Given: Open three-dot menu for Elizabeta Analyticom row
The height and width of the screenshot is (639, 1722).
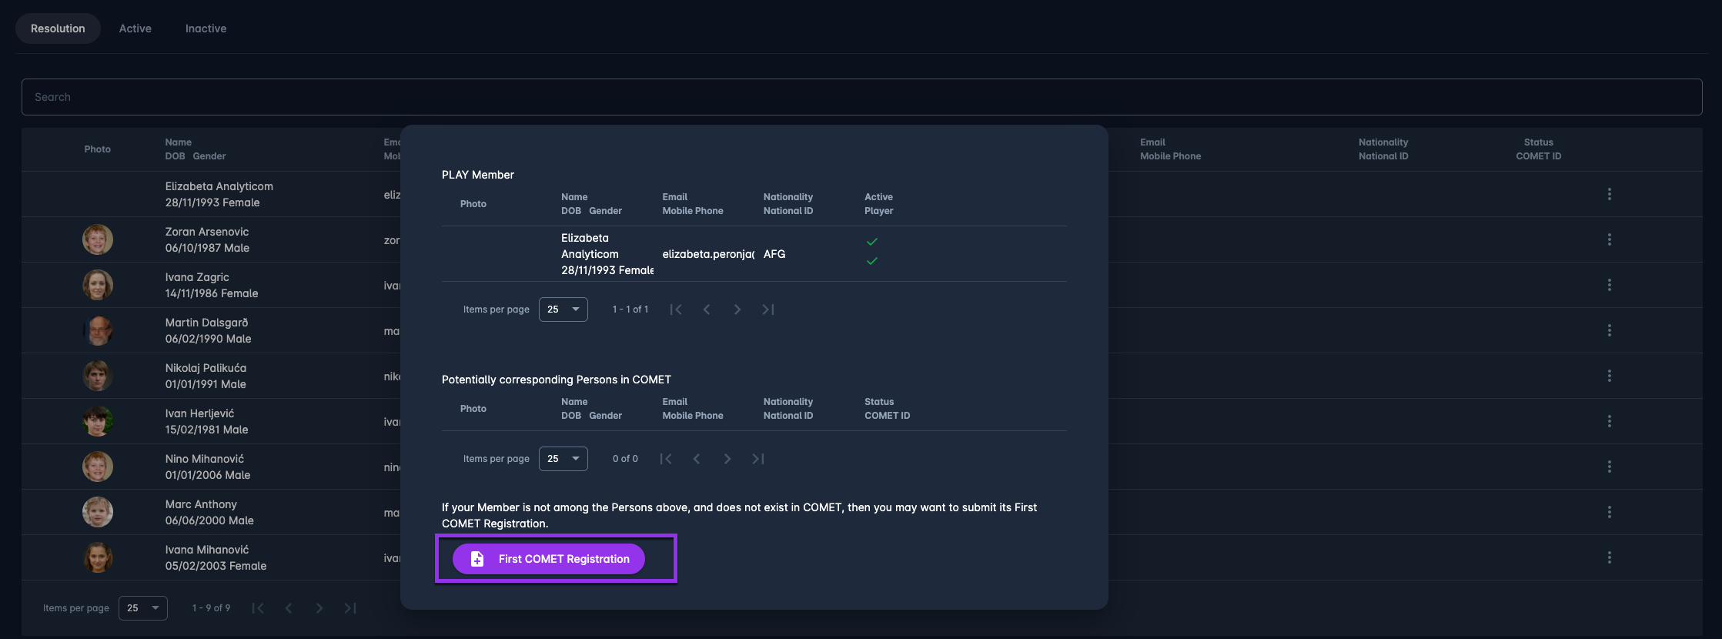Looking at the screenshot, I should (x=1609, y=194).
